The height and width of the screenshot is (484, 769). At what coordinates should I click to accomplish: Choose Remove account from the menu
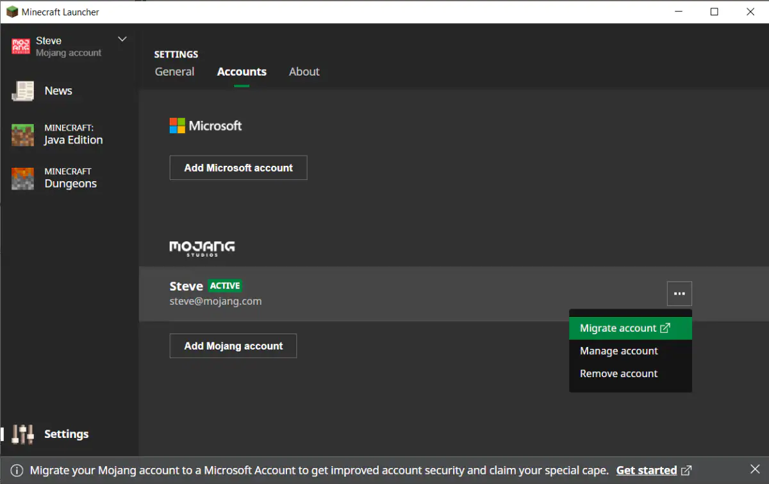[x=631, y=374]
